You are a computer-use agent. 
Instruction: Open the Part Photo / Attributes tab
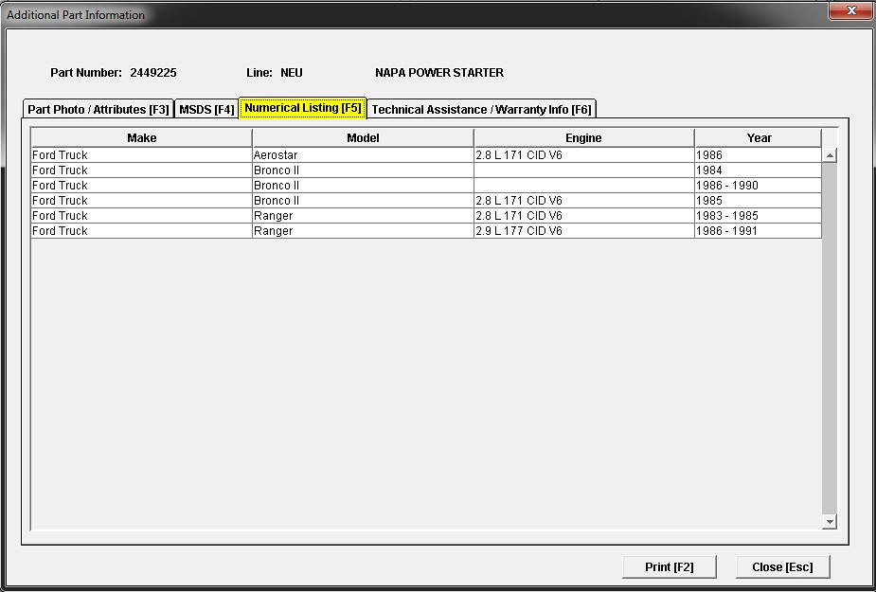point(98,109)
